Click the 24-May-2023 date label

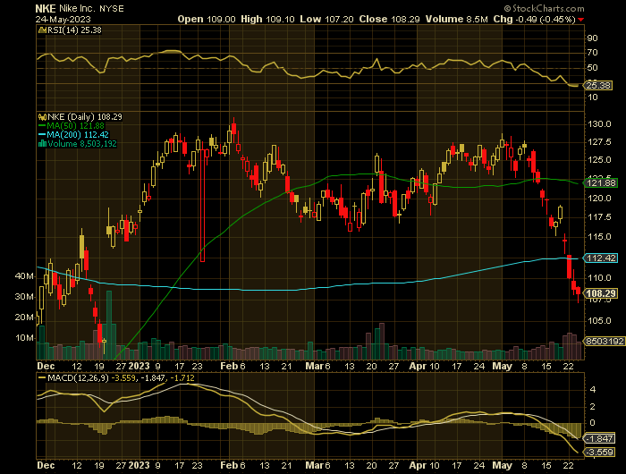tap(63, 19)
